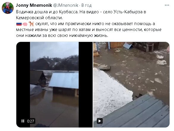Open the right icy water video
Image resolution: width=174 pixels, height=131 pixels.
131,85
